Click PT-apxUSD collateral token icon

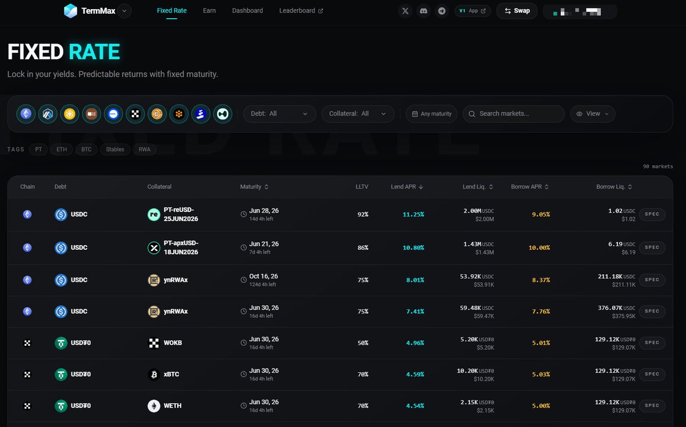click(154, 248)
